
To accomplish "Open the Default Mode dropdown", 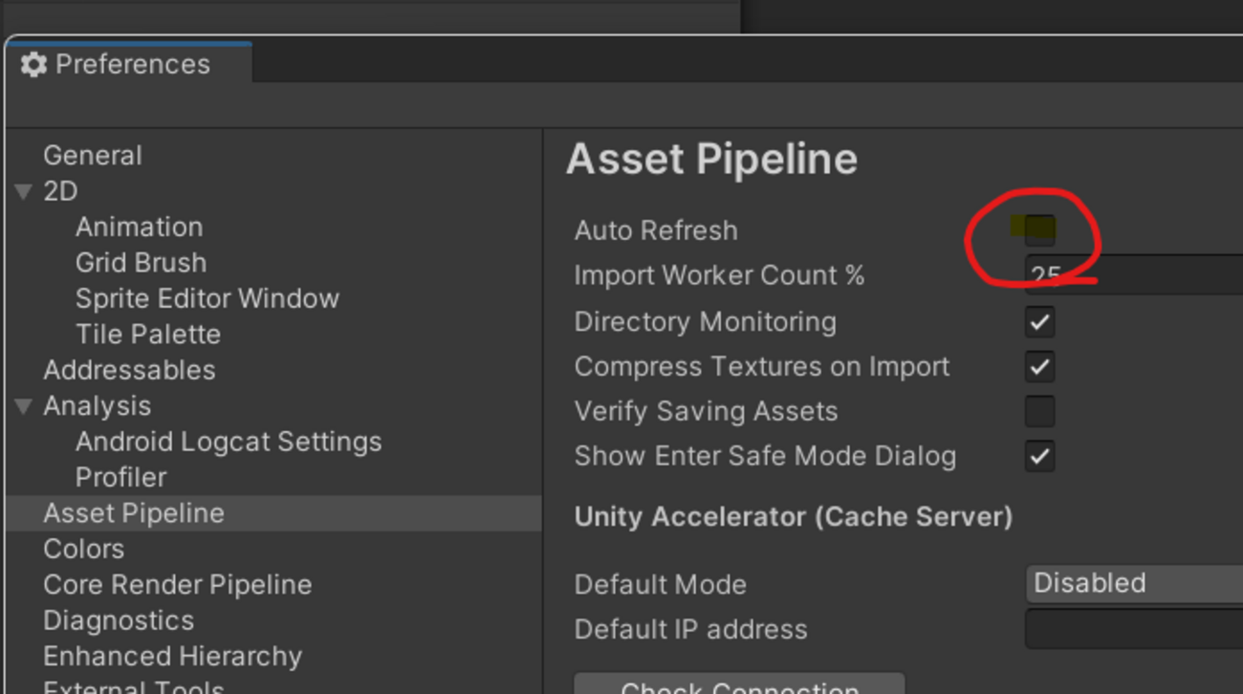I will (x=1133, y=583).
